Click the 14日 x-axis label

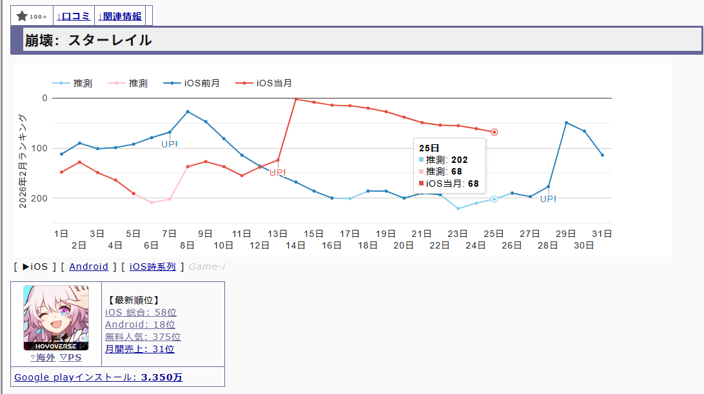(x=295, y=246)
